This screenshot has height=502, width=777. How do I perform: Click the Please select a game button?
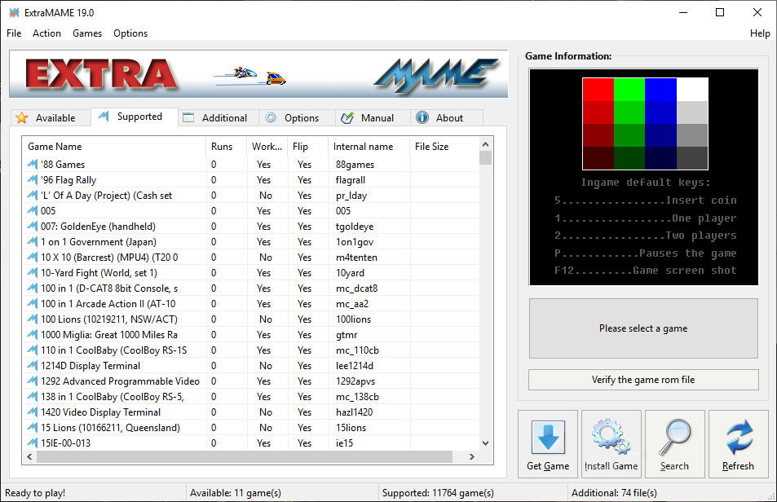tap(643, 328)
